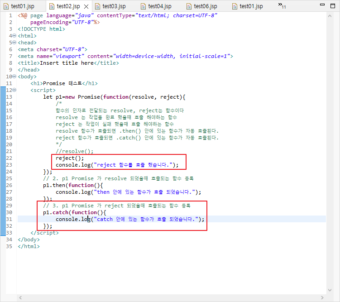The width and height of the screenshot is (340, 302).
Task: Click the horizontal scrollbar left arrow
Action: coord(20,297)
